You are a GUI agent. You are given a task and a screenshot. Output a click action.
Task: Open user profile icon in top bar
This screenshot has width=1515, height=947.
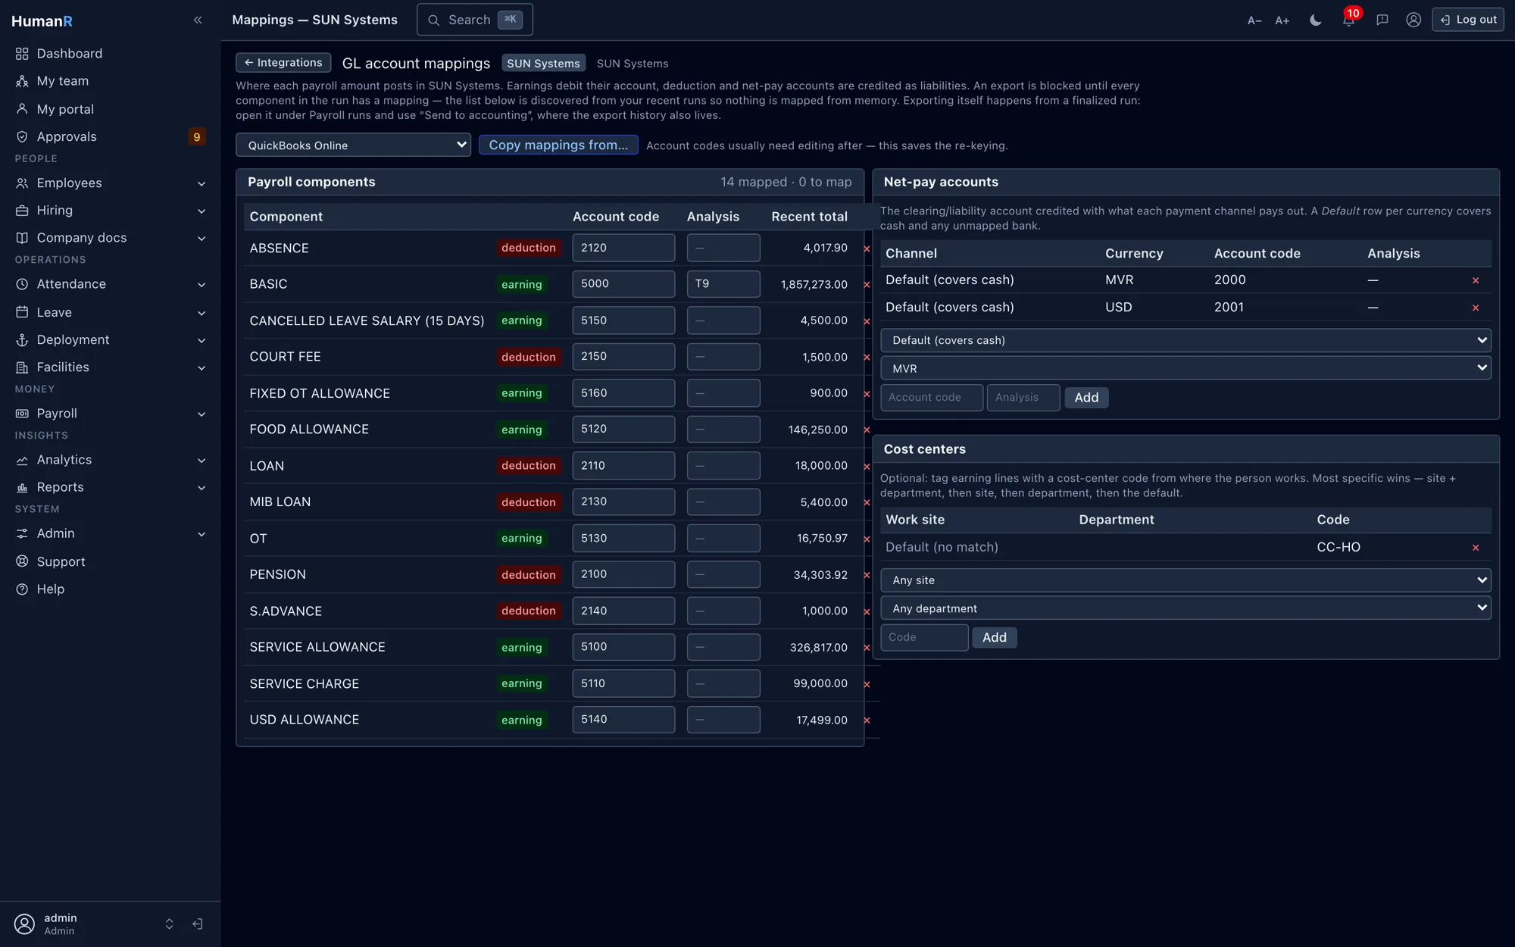[x=1413, y=20]
